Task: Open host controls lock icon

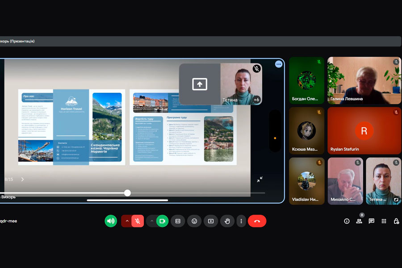Action: (396, 221)
